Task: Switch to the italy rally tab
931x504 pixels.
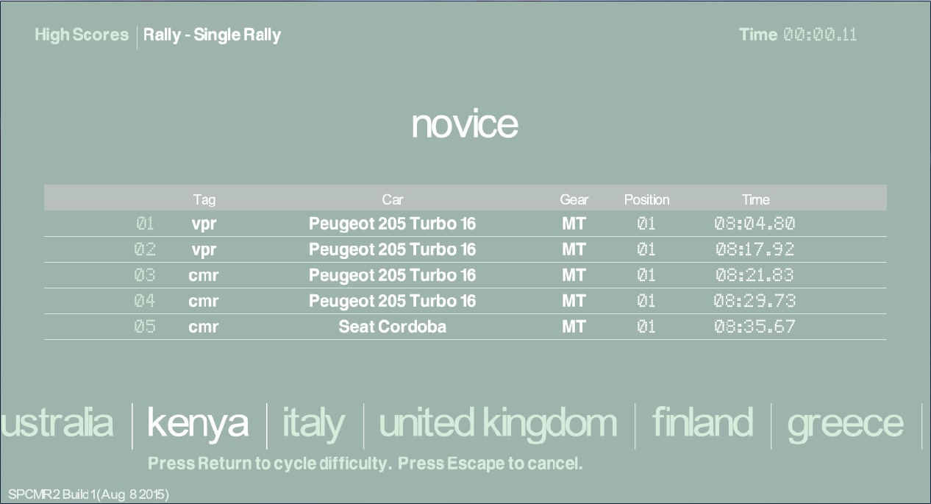Action: (x=313, y=424)
